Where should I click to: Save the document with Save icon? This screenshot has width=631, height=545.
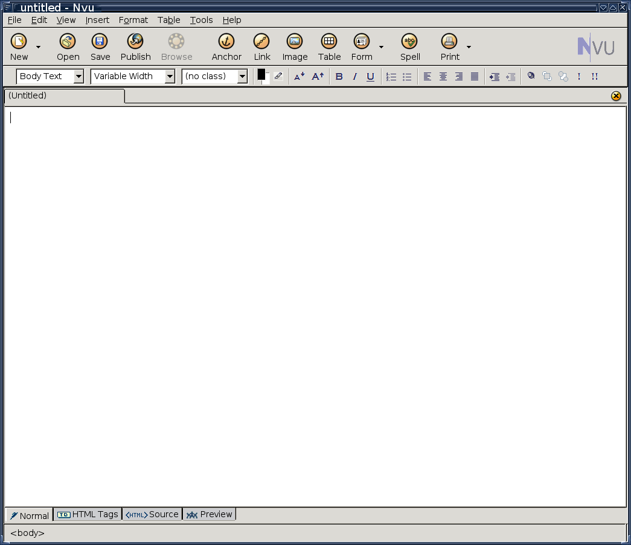click(100, 47)
